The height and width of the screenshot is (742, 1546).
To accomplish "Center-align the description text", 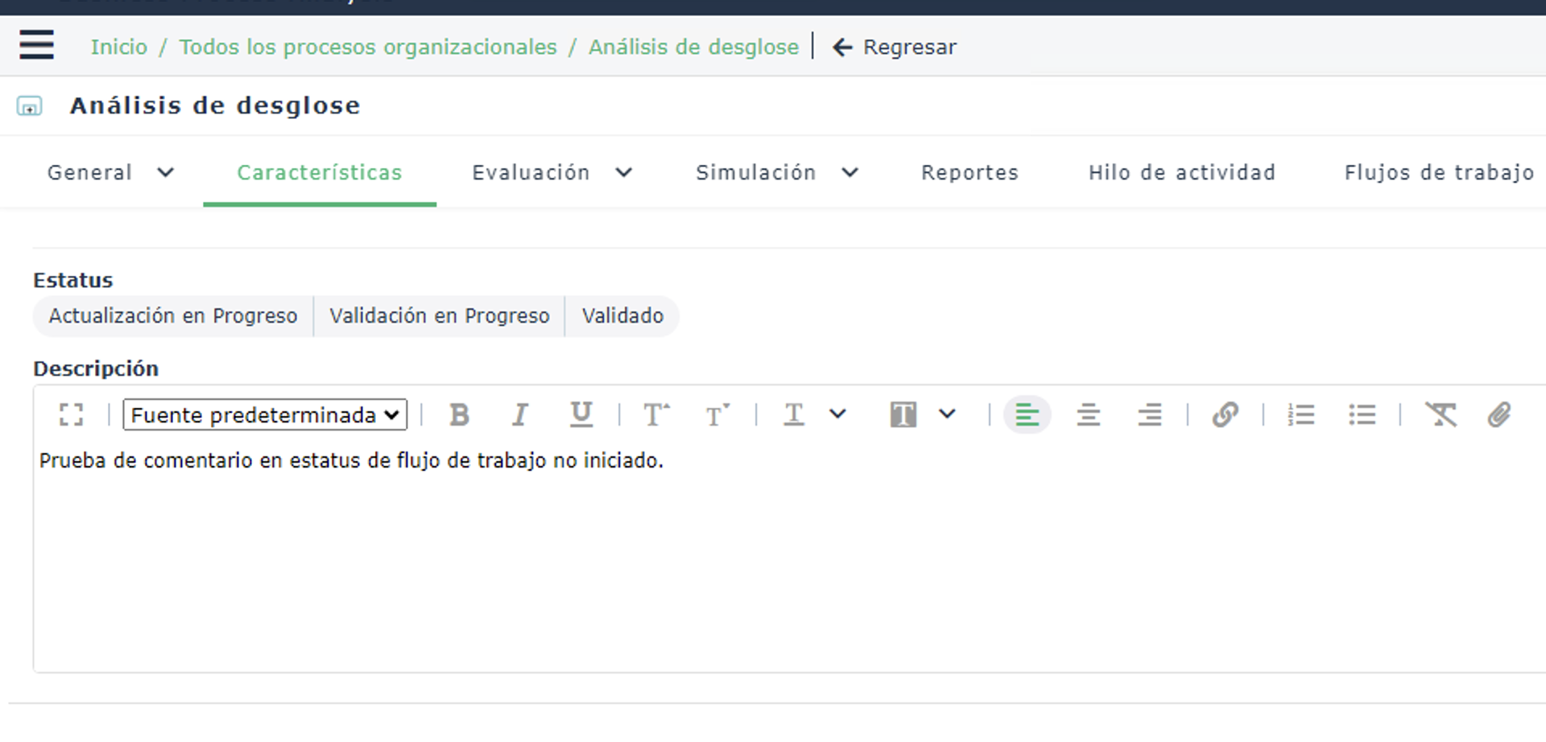I will click(1089, 415).
